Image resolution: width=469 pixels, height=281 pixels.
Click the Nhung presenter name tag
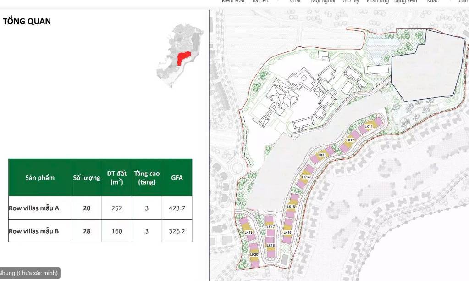click(x=29, y=273)
